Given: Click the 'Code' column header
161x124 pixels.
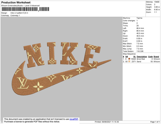Looking at the screenshot, I should pyautogui.click(x=151, y=57).
